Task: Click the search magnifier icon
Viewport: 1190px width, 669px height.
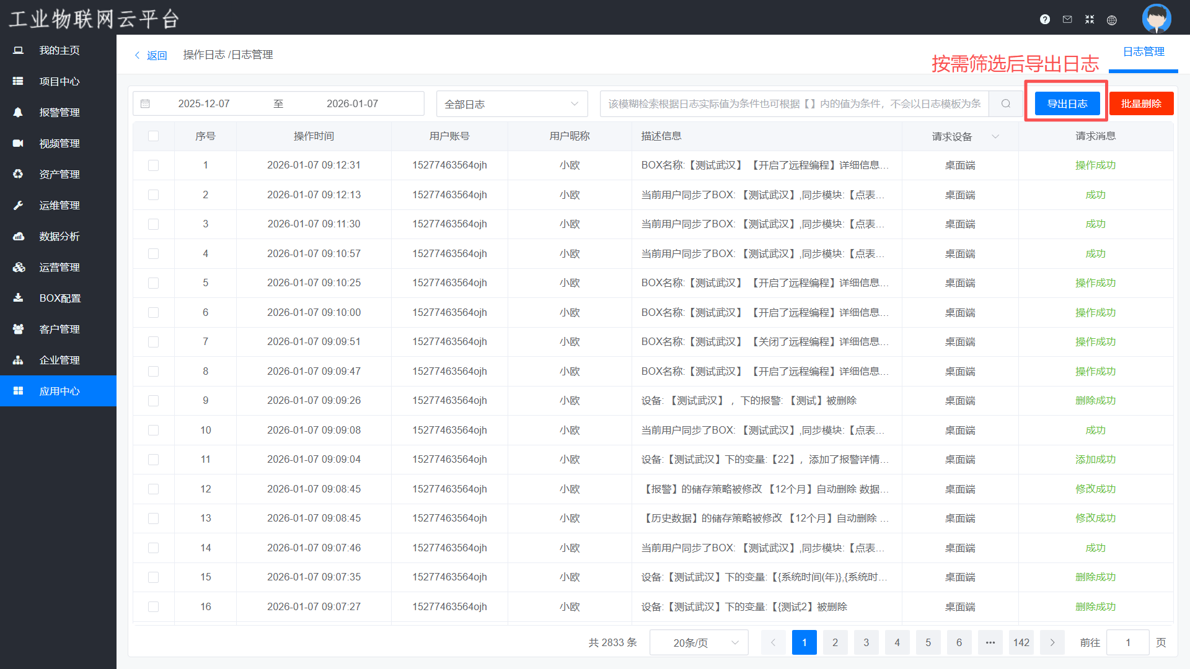Action: pos(1006,103)
